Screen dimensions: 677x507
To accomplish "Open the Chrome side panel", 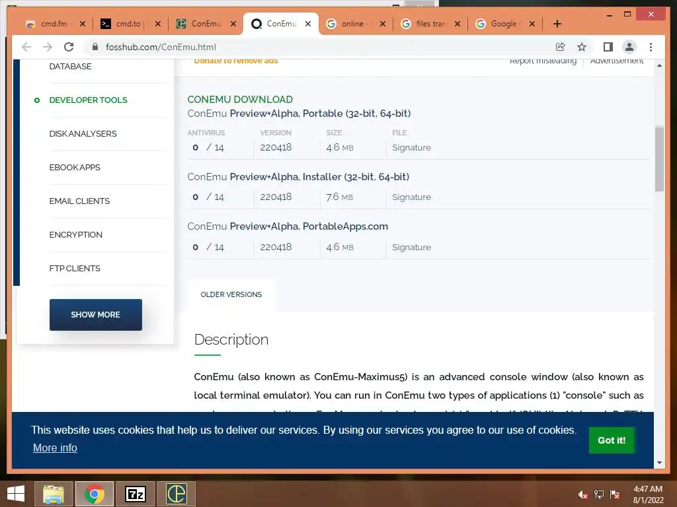I will [608, 47].
